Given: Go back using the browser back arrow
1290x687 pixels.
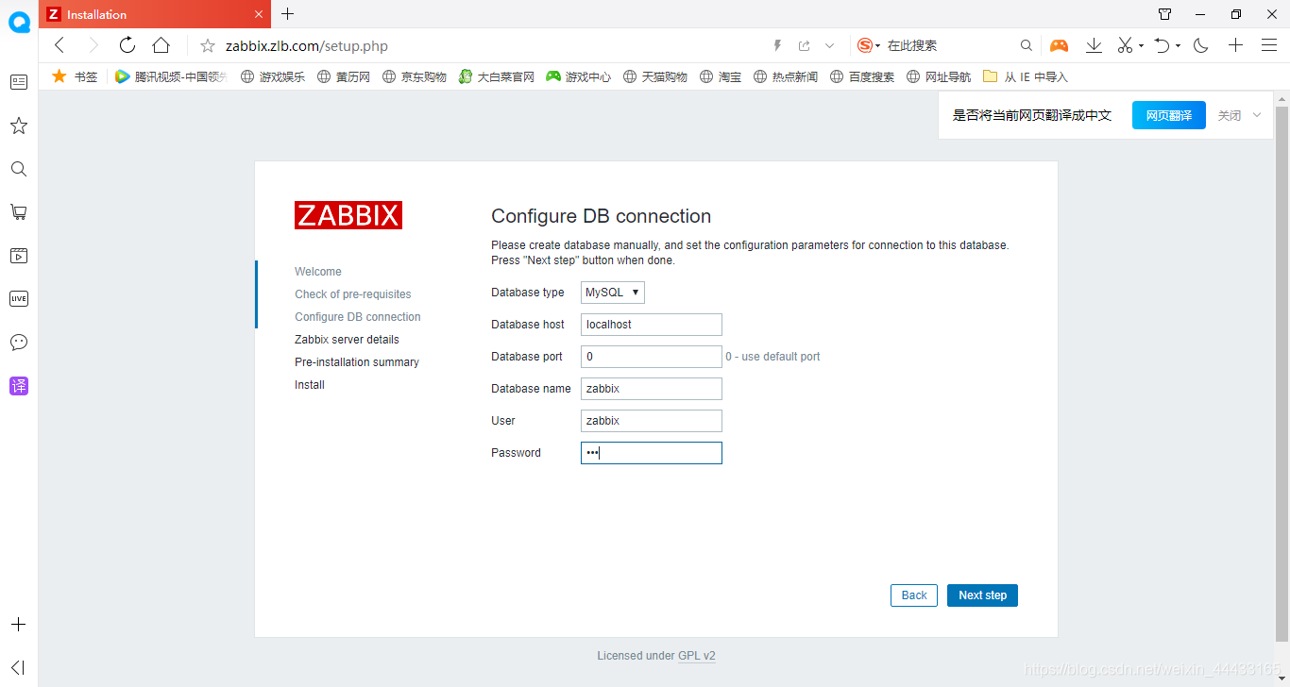Looking at the screenshot, I should [59, 45].
